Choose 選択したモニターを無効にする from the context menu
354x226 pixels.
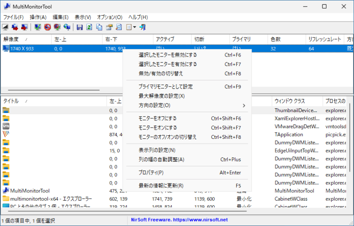tap(187, 55)
